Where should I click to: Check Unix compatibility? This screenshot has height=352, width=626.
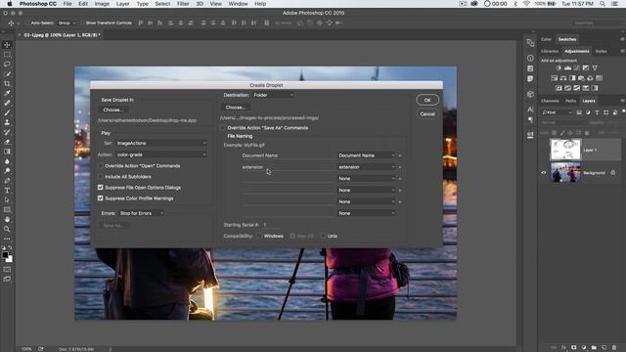coord(323,237)
